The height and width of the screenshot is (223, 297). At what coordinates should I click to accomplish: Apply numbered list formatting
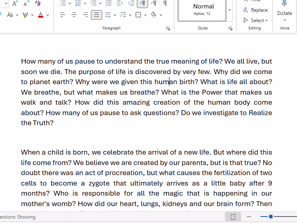78,3
